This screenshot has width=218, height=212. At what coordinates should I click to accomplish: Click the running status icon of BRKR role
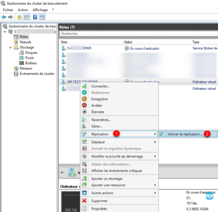click(x=126, y=48)
